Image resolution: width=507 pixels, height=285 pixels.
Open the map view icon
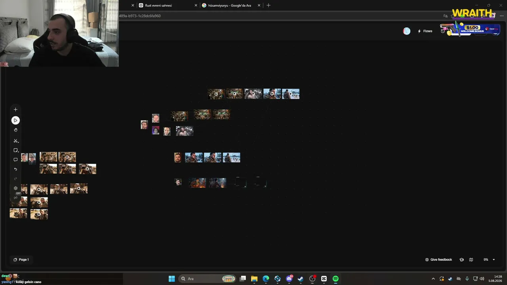coord(471,260)
